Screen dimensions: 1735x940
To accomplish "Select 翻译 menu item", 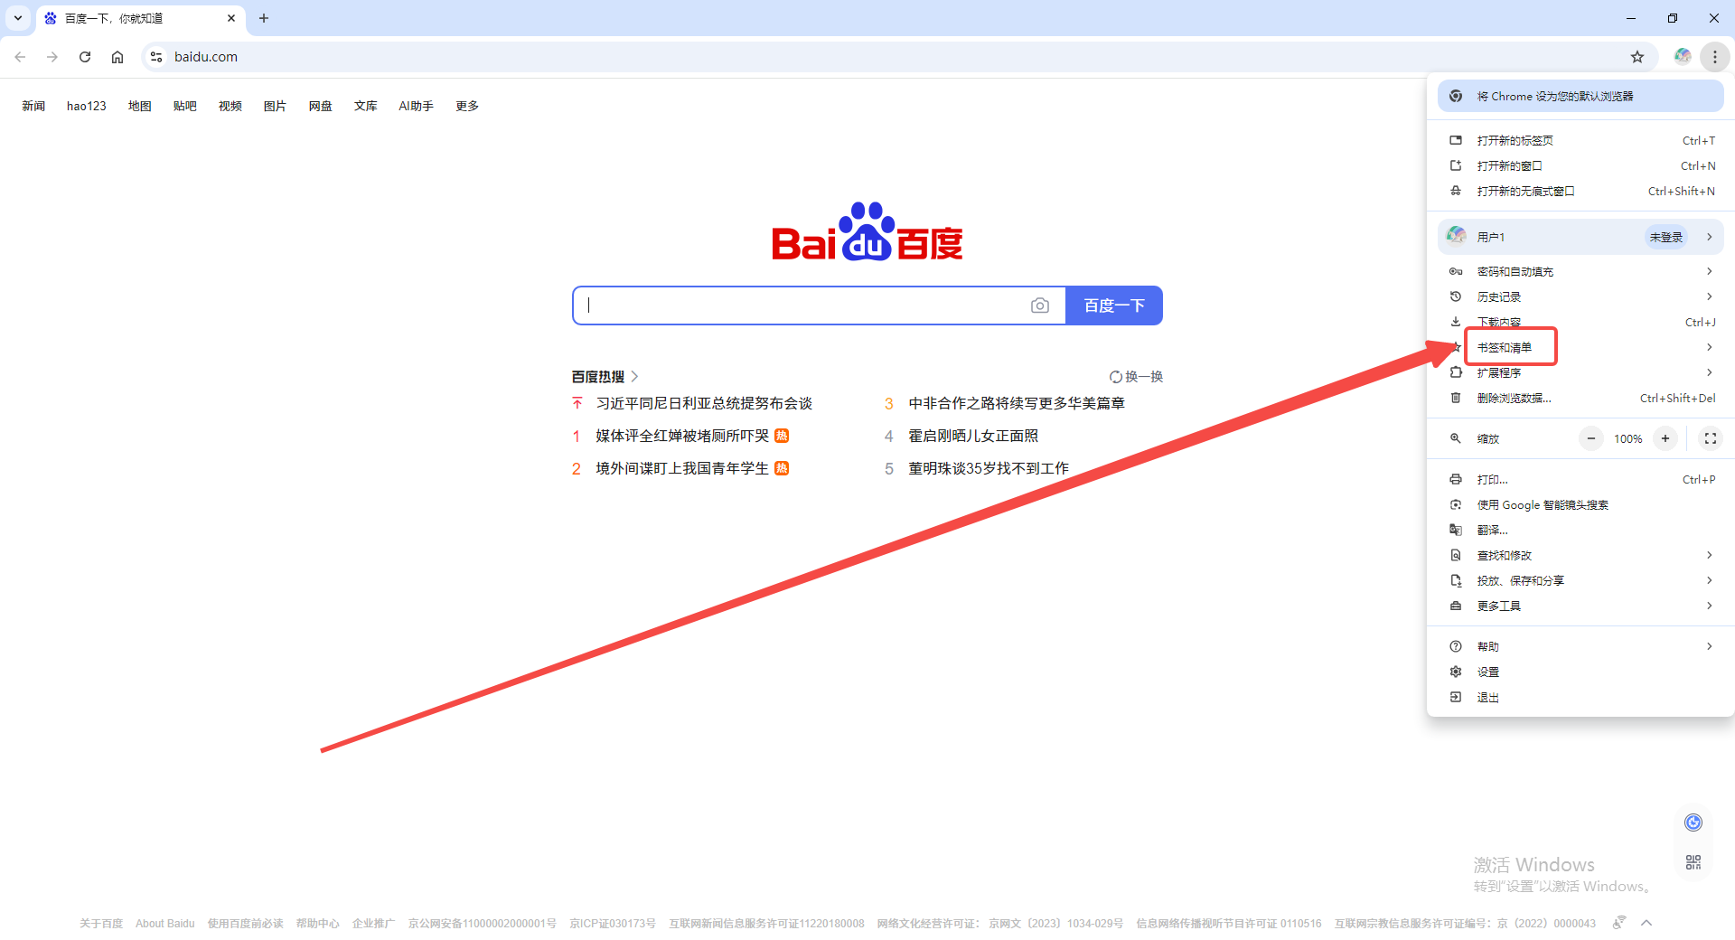I will [x=1580, y=530].
